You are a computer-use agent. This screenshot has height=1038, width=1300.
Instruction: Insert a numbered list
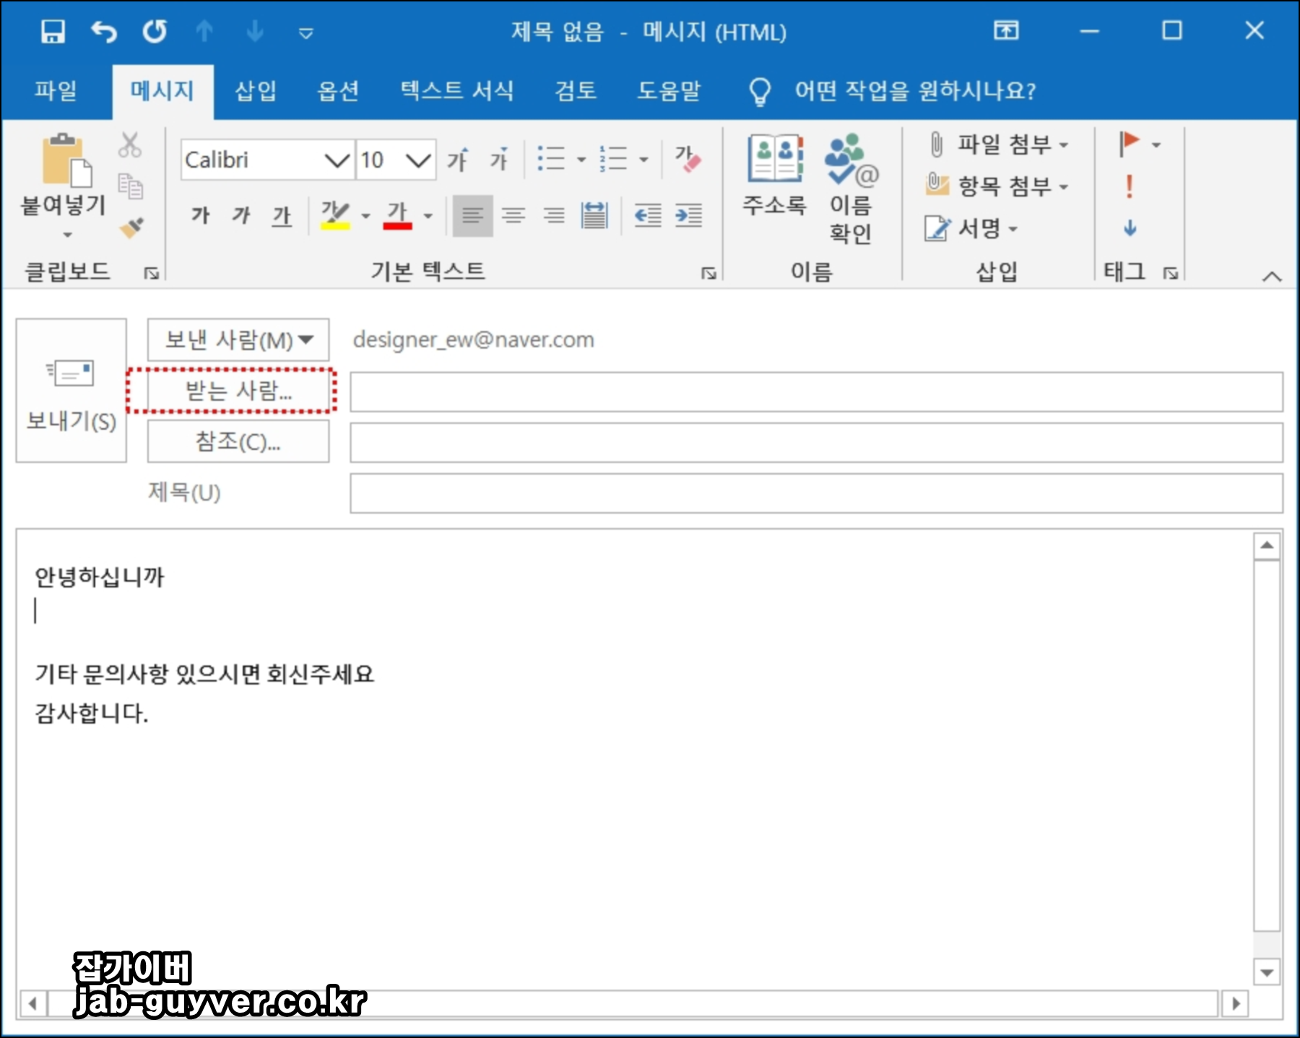pos(613,158)
